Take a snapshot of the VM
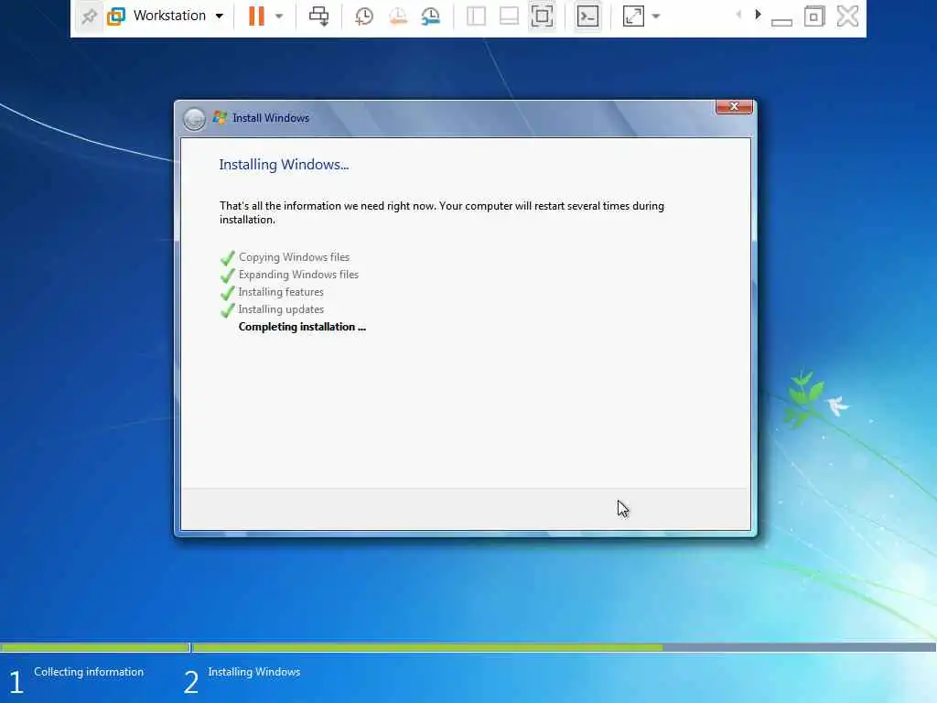The width and height of the screenshot is (937, 703). click(x=364, y=16)
